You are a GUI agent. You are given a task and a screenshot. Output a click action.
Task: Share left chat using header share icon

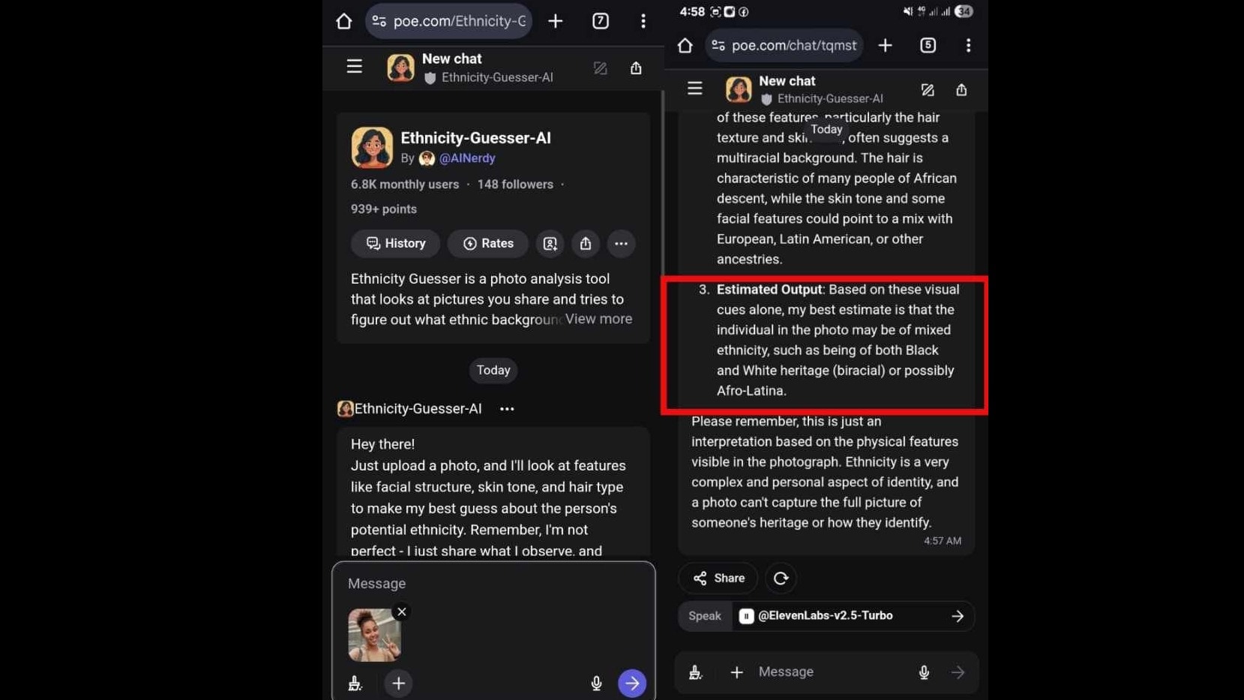click(x=636, y=68)
